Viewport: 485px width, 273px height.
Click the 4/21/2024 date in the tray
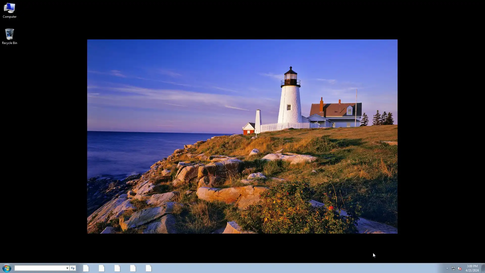coord(472,270)
